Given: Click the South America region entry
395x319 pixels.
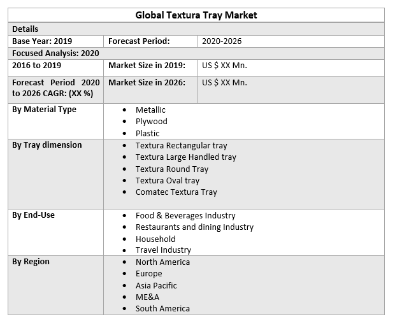Looking at the screenshot, I should pos(162,309).
